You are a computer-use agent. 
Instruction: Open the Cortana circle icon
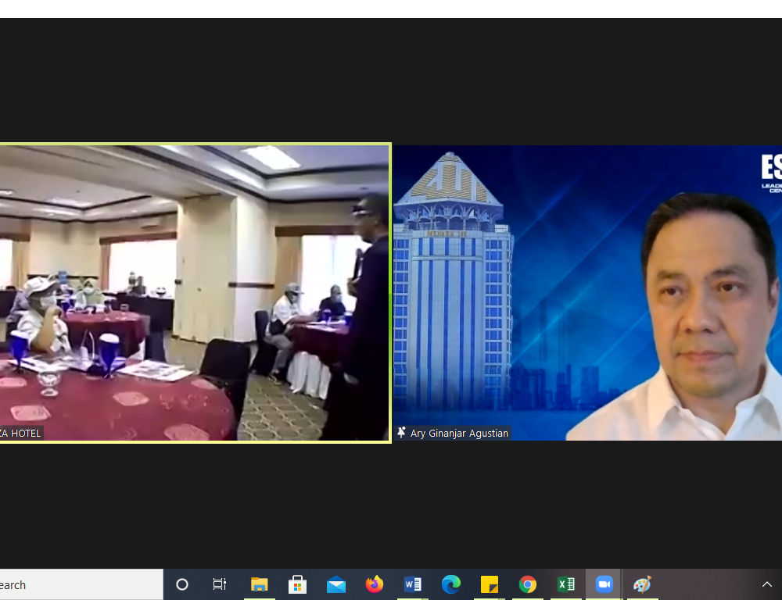(x=182, y=584)
